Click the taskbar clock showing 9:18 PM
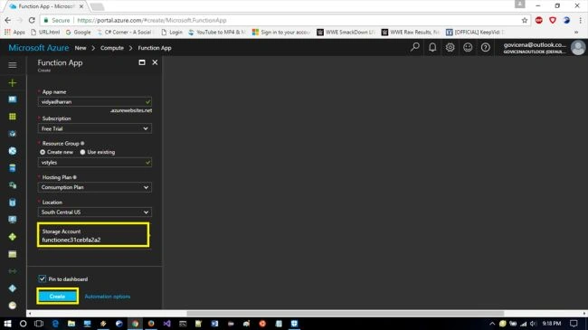This screenshot has height=330, width=588. tap(551, 324)
